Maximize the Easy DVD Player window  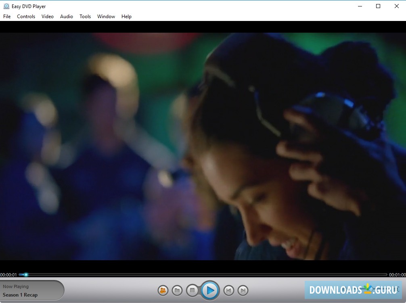[x=378, y=6]
